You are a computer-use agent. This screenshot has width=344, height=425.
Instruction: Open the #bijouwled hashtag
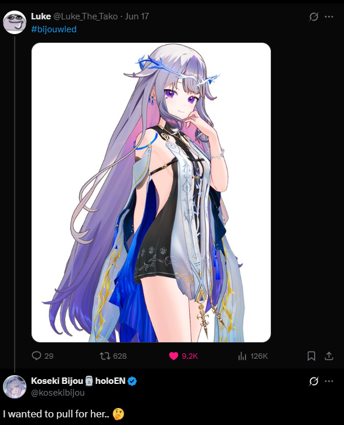pyautogui.click(x=54, y=29)
